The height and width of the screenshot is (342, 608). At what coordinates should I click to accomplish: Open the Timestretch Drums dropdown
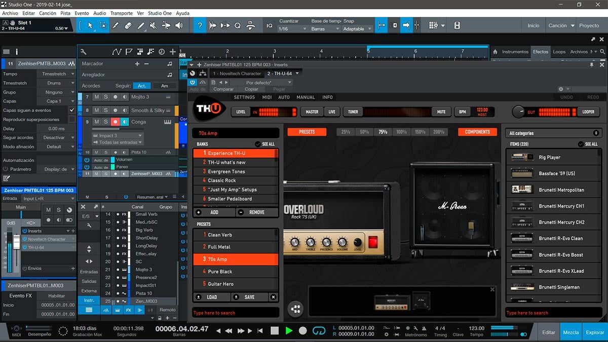pyautogui.click(x=56, y=83)
